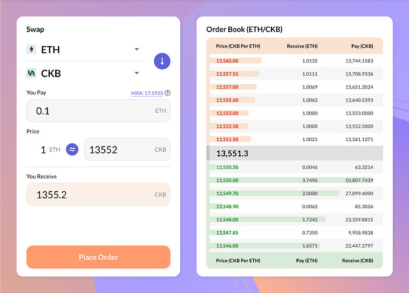
Task: Click the 13,744.1583 pay amount cell
Action: 359,60
